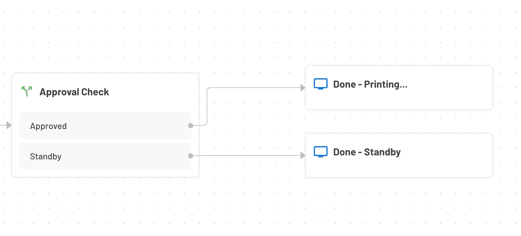Select the Approved branch row
This screenshot has height=236, width=521.
point(105,126)
